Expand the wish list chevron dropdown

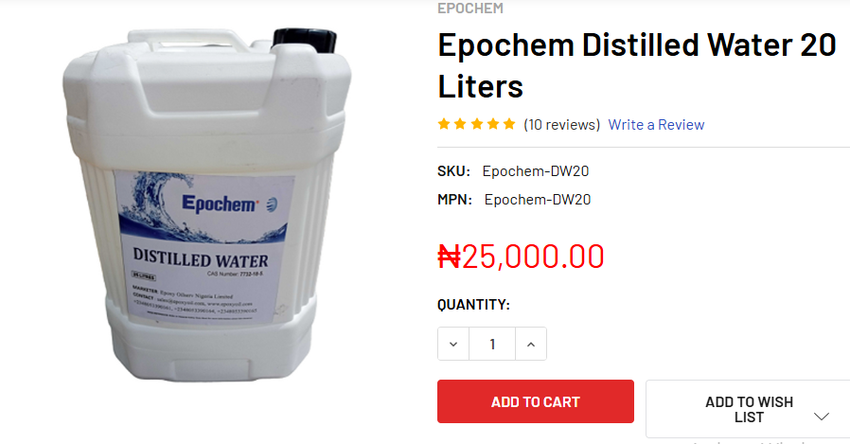click(x=822, y=417)
